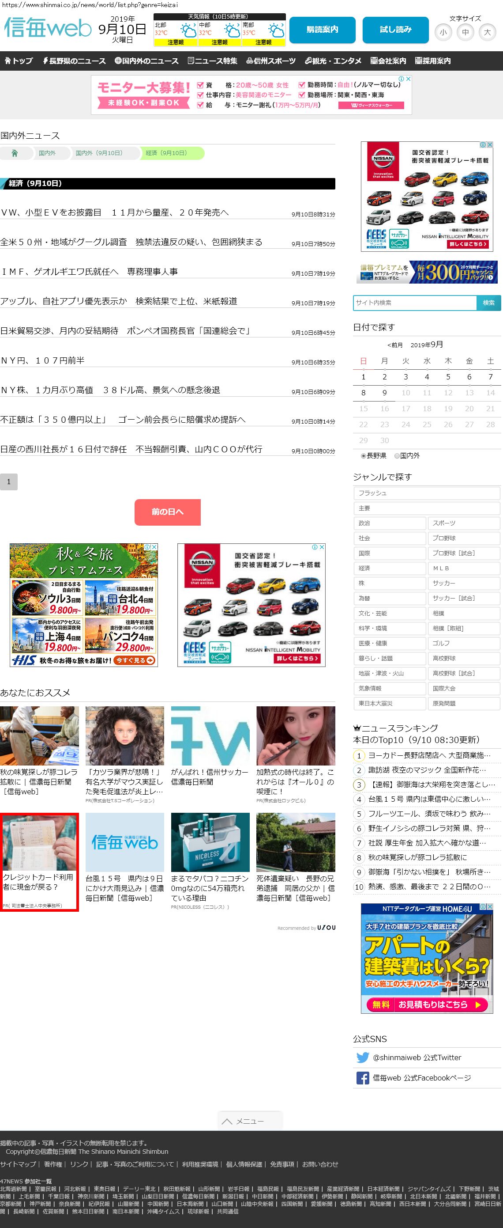Pick September 5 in calendar
The height and width of the screenshot is (1228, 503).
pos(448,377)
